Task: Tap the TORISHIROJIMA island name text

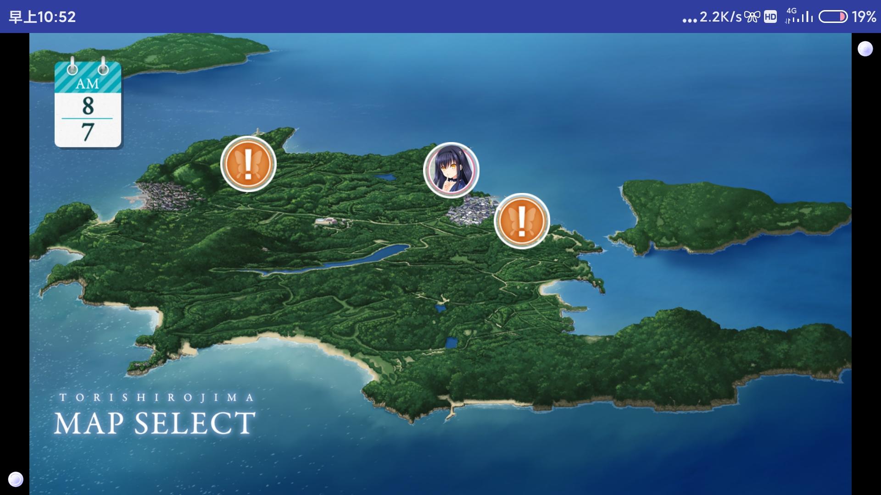Action: click(x=157, y=397)
